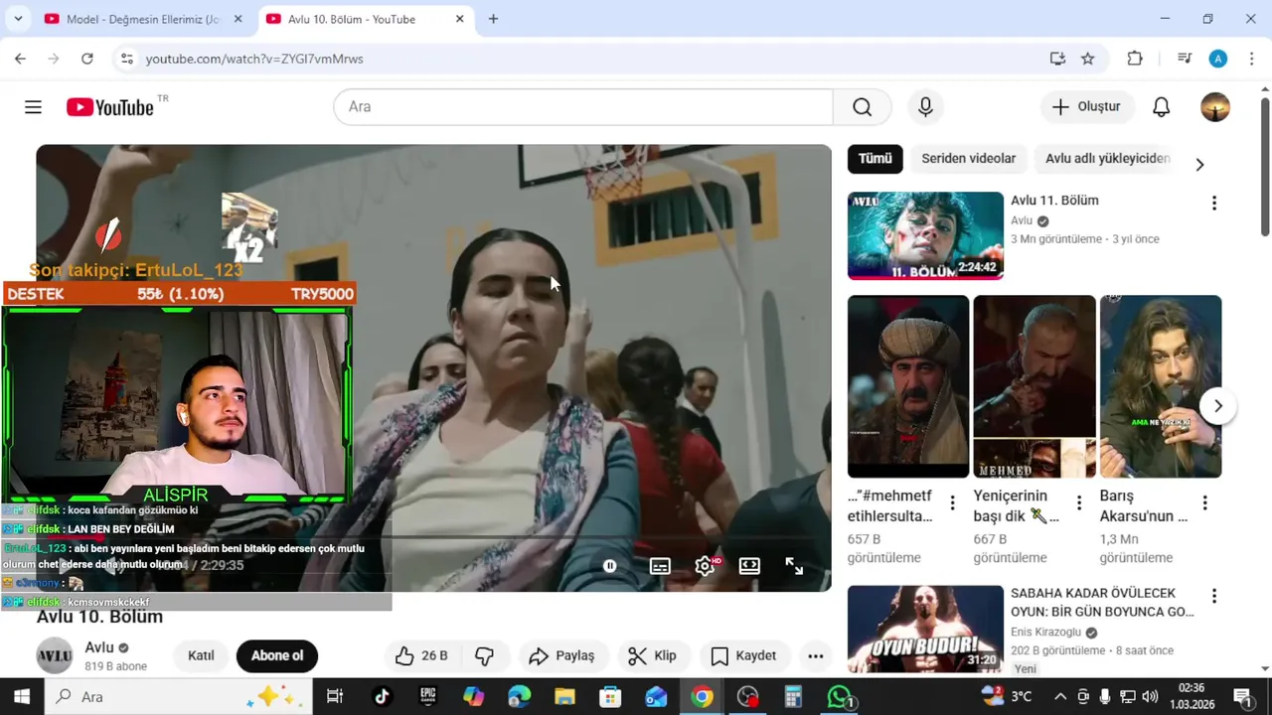Open the Avlu 11. Bölüm thumbnail
The height and width of the screenshot is (715, 1272).
tap(925, 235)
